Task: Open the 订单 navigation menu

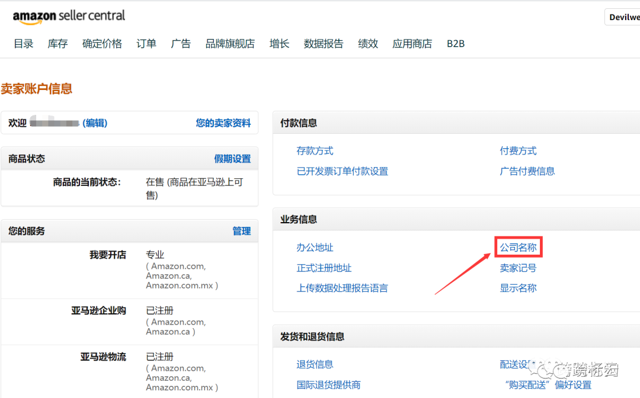Action: (146, 44)
